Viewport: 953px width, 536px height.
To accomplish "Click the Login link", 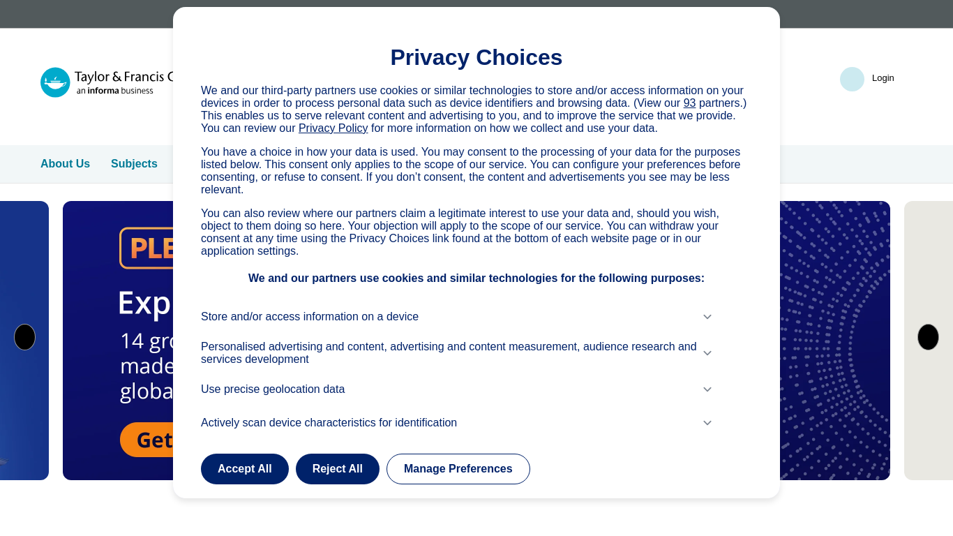I will click(883, 78).
